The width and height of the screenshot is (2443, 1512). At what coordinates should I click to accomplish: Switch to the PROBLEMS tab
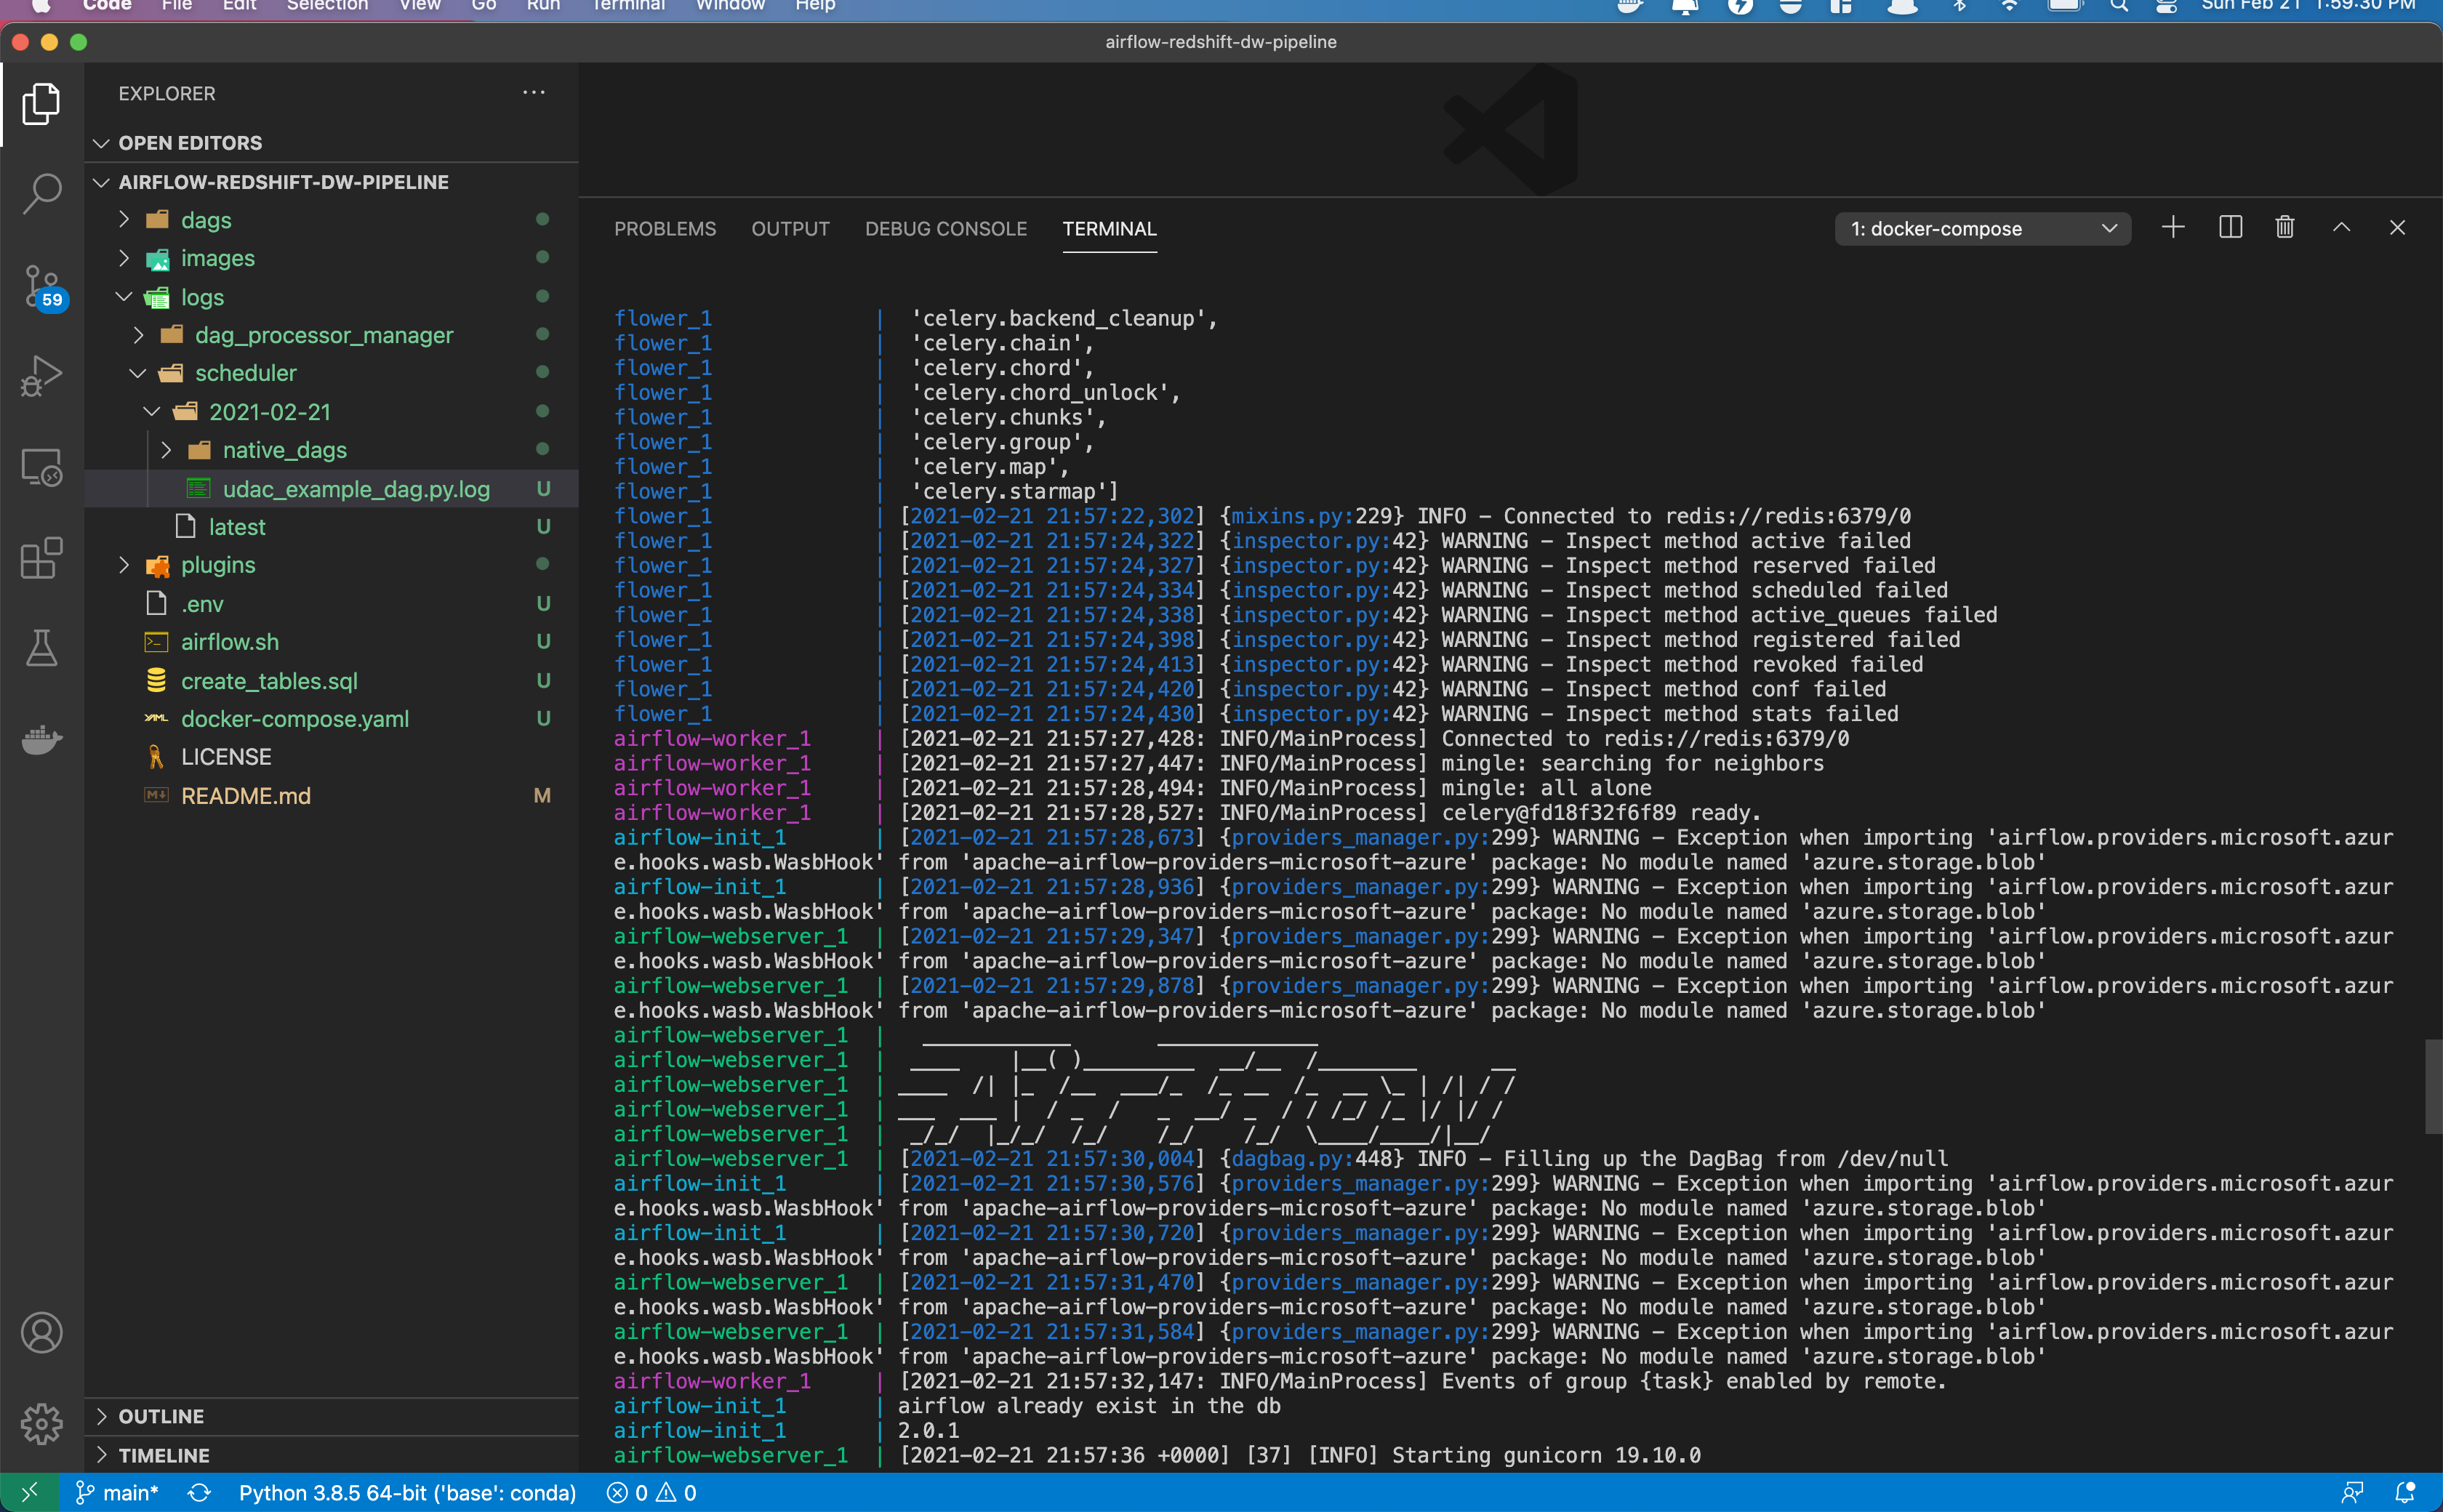[x=665, y=229]
